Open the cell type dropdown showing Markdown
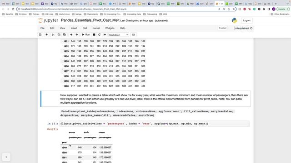The width and height of the screenshot is (291, 163). [x=118, y=35]
